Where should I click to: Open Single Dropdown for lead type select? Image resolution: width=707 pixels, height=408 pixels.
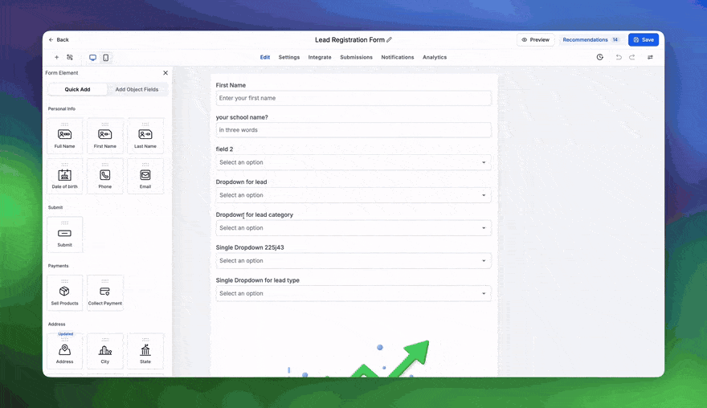[353, 293]
